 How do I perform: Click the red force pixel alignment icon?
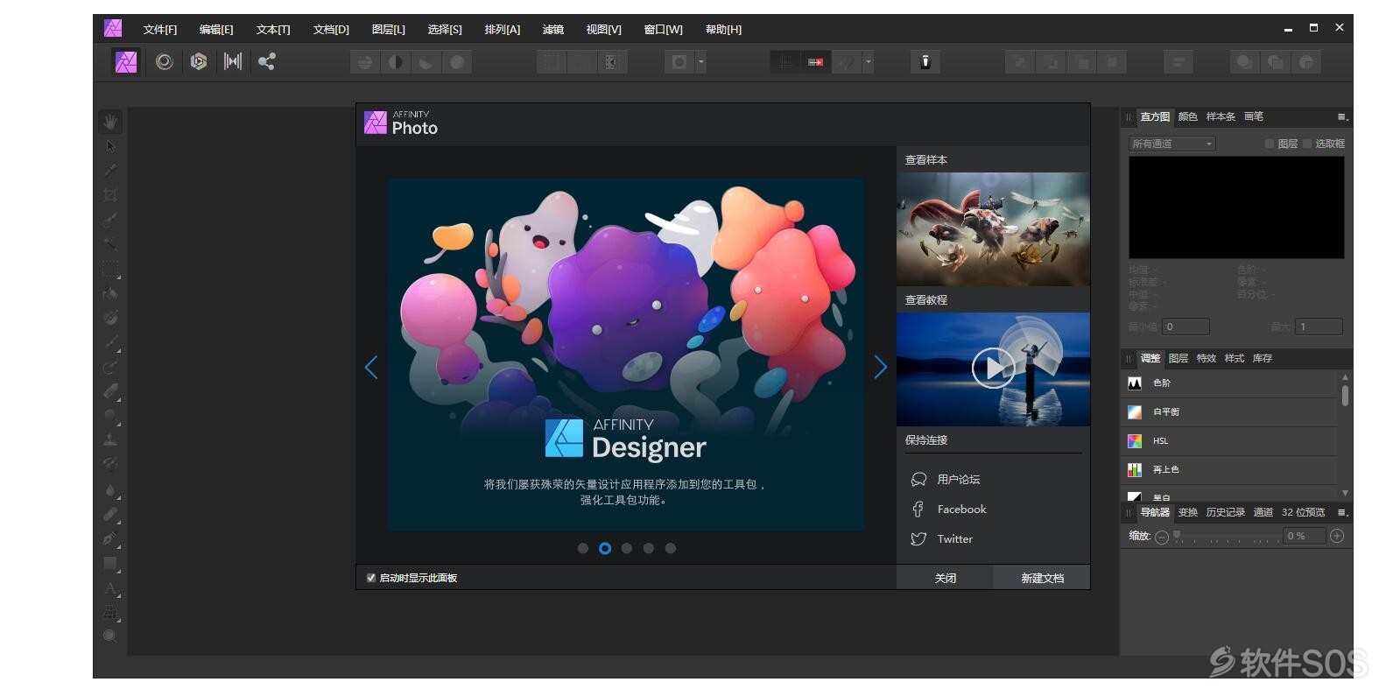click(815, 62)
